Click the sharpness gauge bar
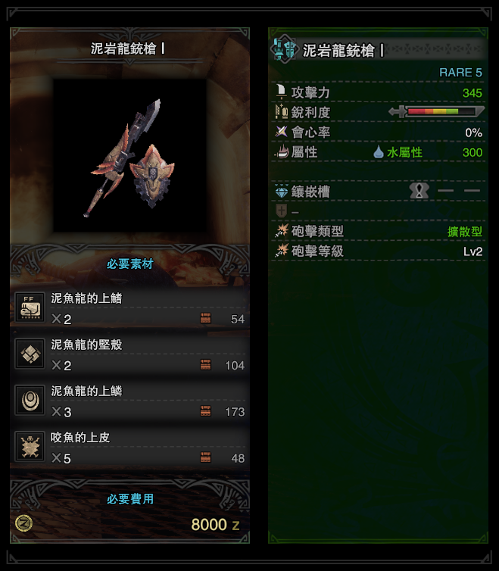The height and width of the screenshot is (571, 499). tap(436, 111)
